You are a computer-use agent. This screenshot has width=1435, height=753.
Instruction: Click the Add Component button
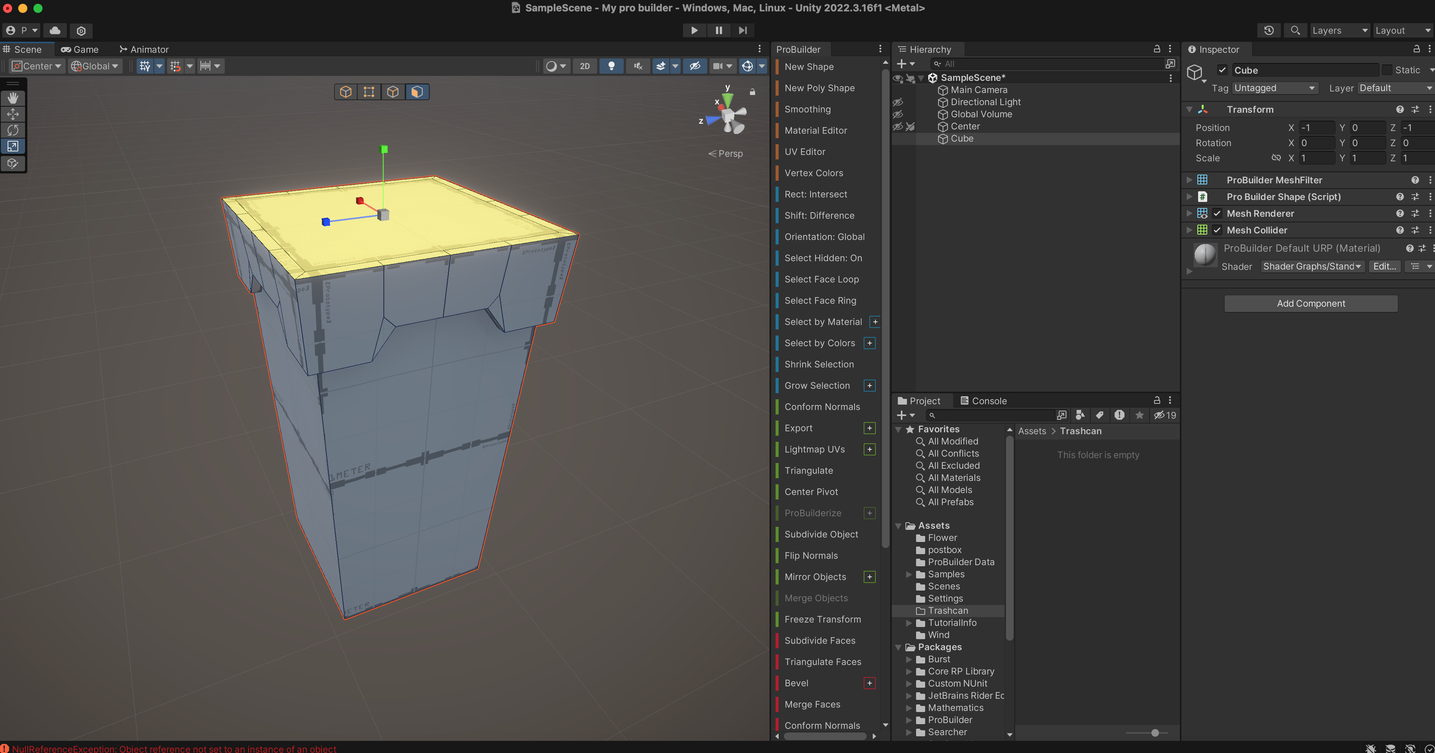pyautogui.click(x=1310, y=304)
